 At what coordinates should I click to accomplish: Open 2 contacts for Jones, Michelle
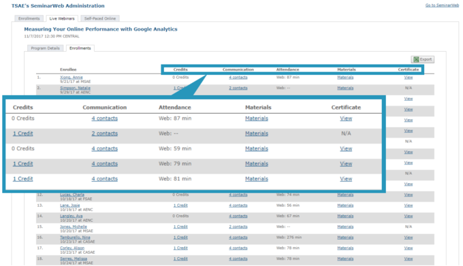pyautogui.click(x=238, y=227)
